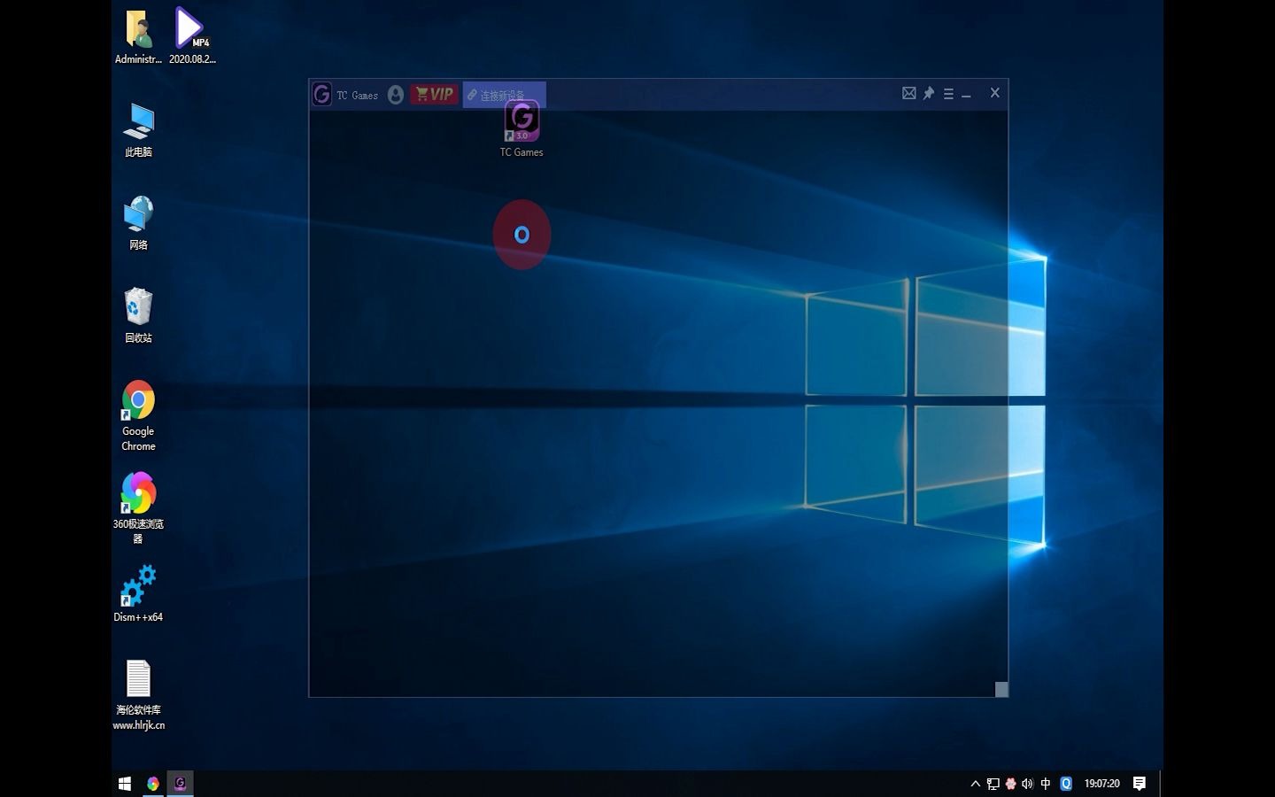Select the 网络 desktop icon
The width and height of the screenshot is (1275, 797).
coord(138,223)
